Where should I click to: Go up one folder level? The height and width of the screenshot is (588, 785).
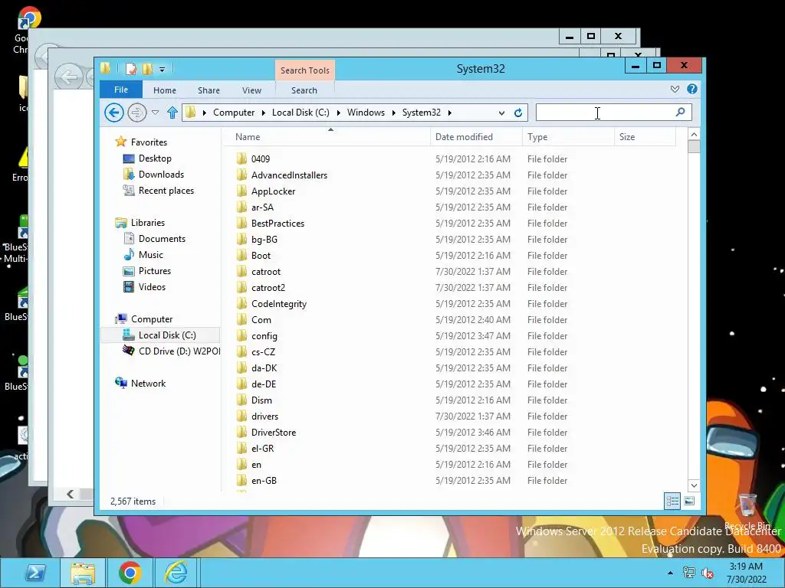(x=172, y=113)
